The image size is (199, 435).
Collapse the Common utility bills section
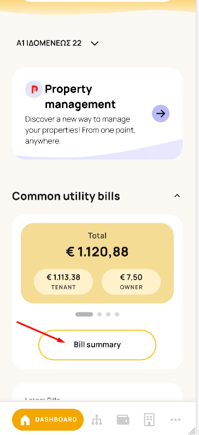177,196
